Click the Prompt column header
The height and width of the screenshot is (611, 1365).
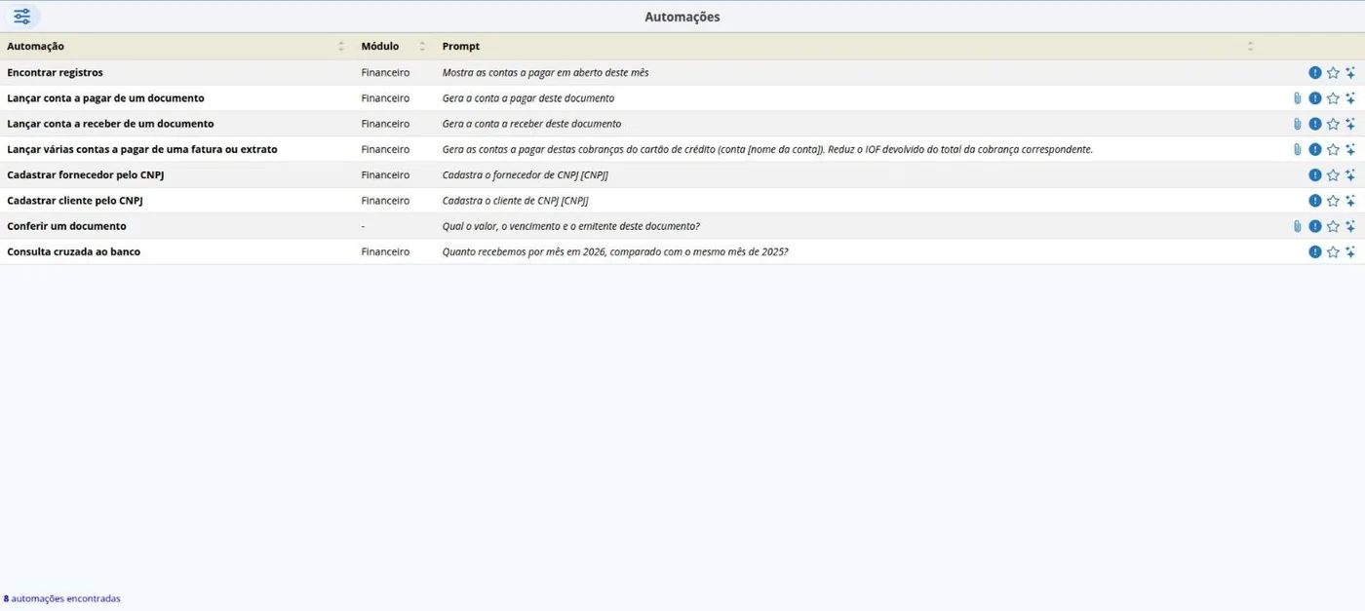click(x=461, y=46)
